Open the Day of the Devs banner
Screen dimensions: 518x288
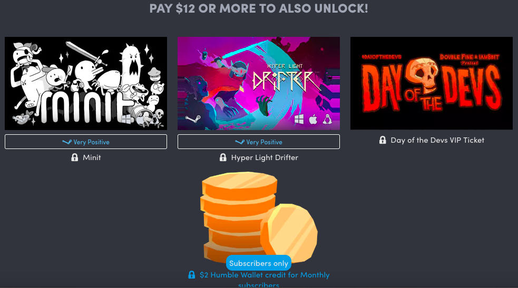432,83
